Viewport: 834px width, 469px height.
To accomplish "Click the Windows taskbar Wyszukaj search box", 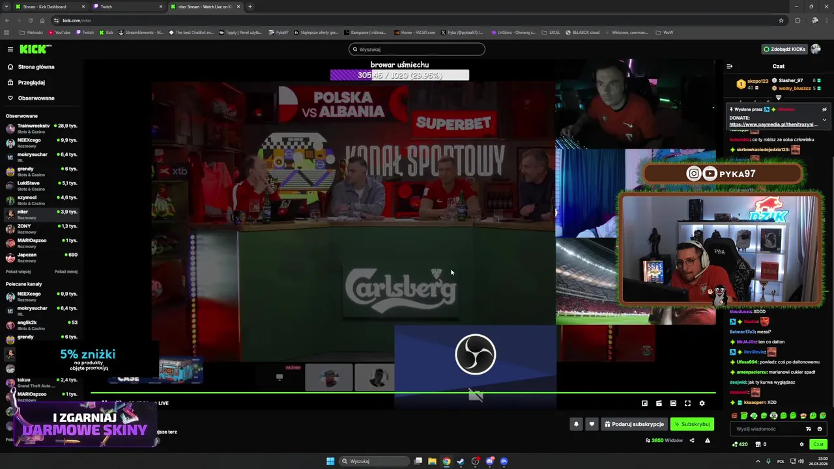I will tap(374, 461).
